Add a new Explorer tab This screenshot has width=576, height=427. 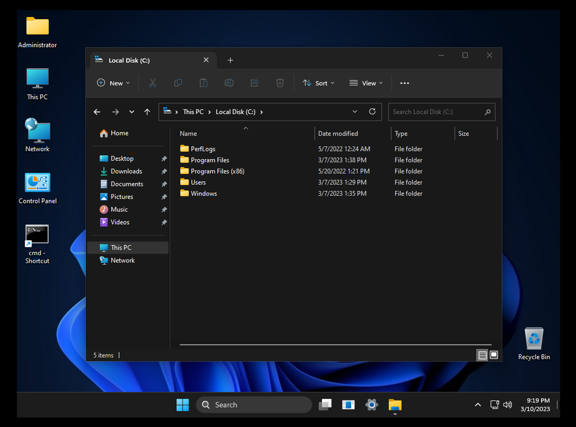230,60
